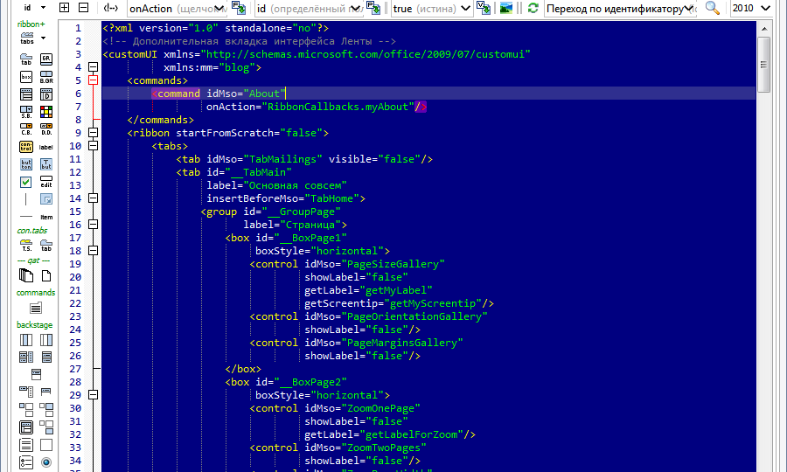787x472 pixels.
Task: Insert a commands element from the sidebar
Action: (36, 308)
